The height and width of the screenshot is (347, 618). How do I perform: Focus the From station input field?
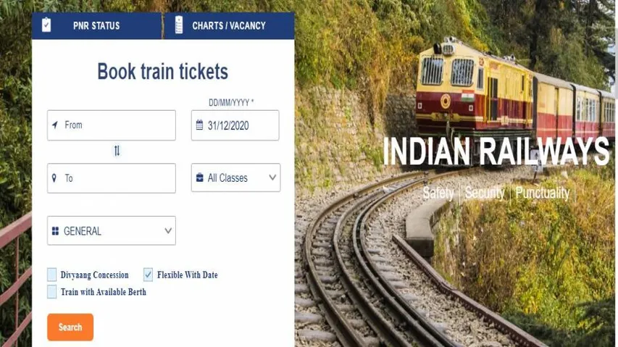click(112, 125)
